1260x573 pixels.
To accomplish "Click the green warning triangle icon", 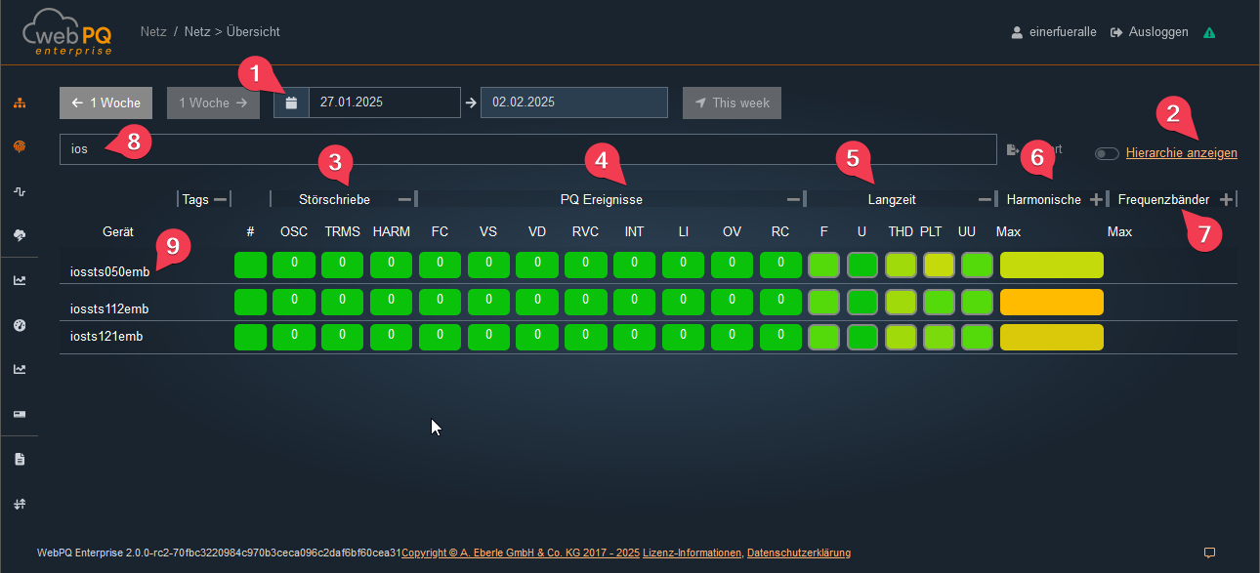I will click(x=1209, y=32).
